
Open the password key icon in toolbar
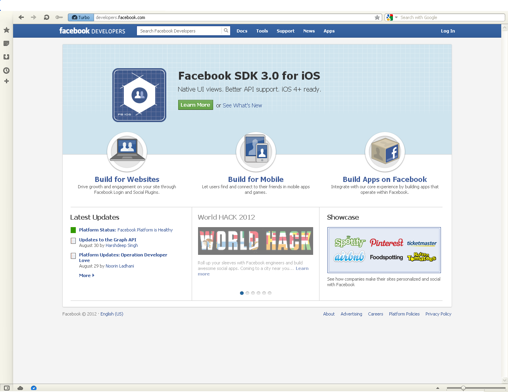59,17
